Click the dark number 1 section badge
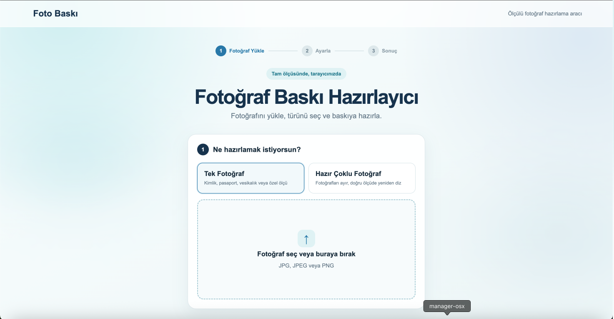Screen dimensions: 614x319 tap(203, 149)
